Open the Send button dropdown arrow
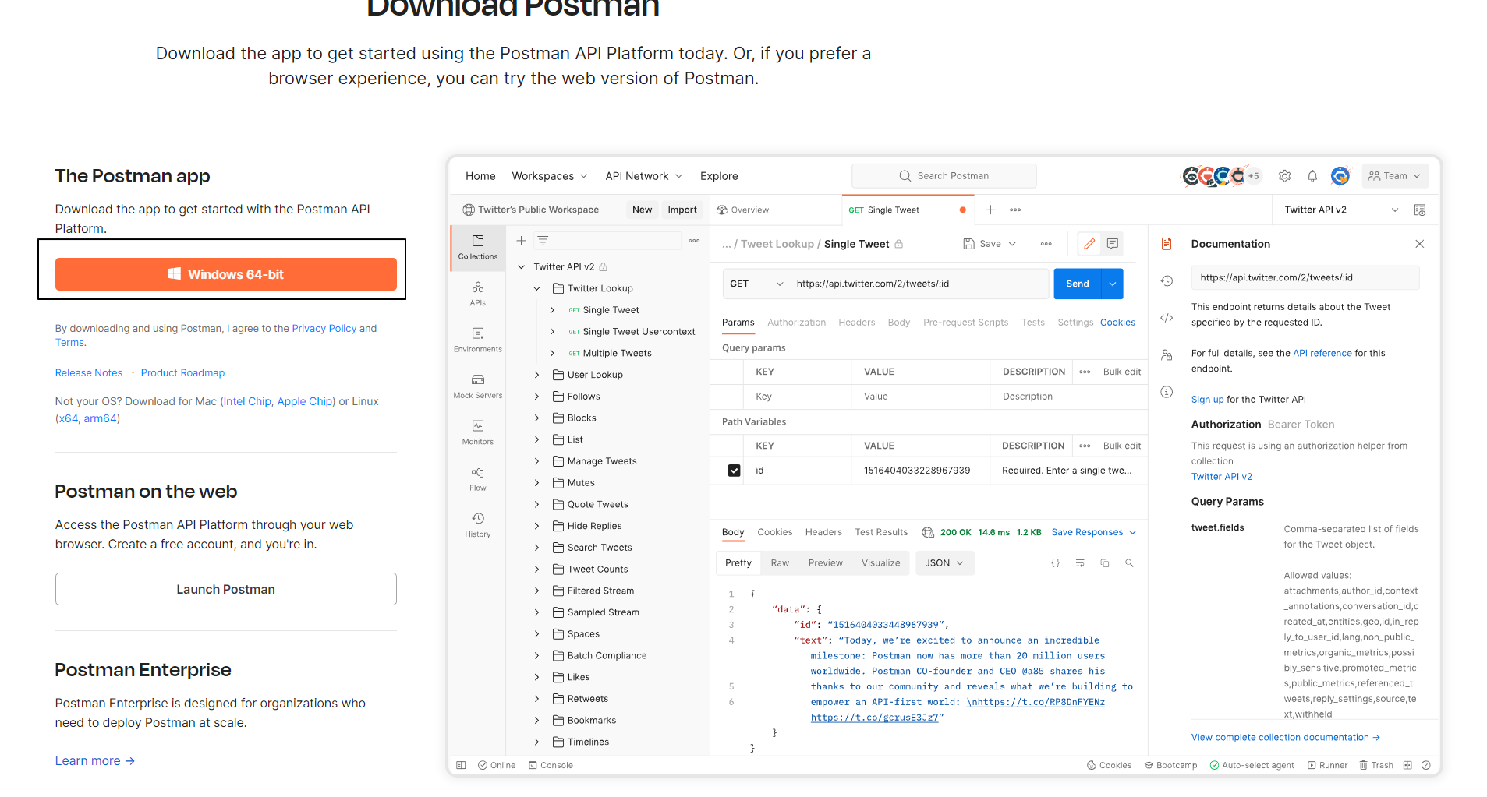 [1113, 284]
